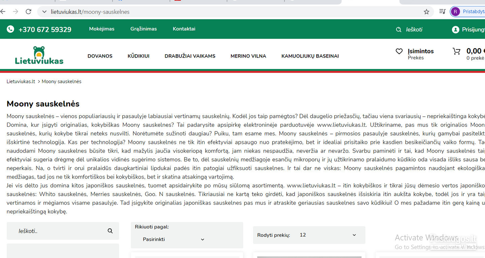
Task: Click the magnifier icon beside Ieškoti
Action: click(x=399, y=30)
